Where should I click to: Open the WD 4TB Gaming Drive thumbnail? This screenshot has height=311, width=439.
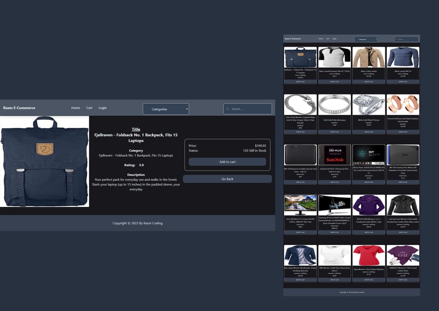[x=403, y=155]
